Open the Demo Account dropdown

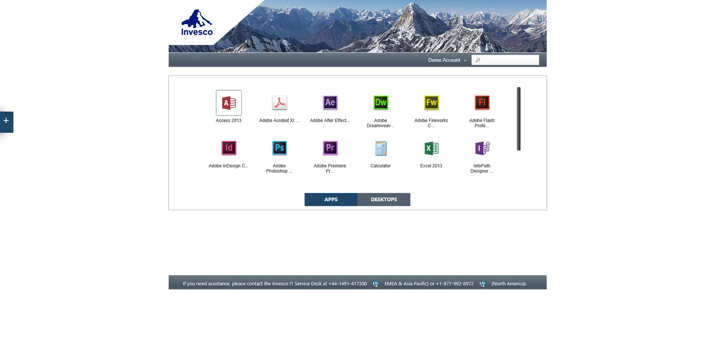click(x=447, y=60)
